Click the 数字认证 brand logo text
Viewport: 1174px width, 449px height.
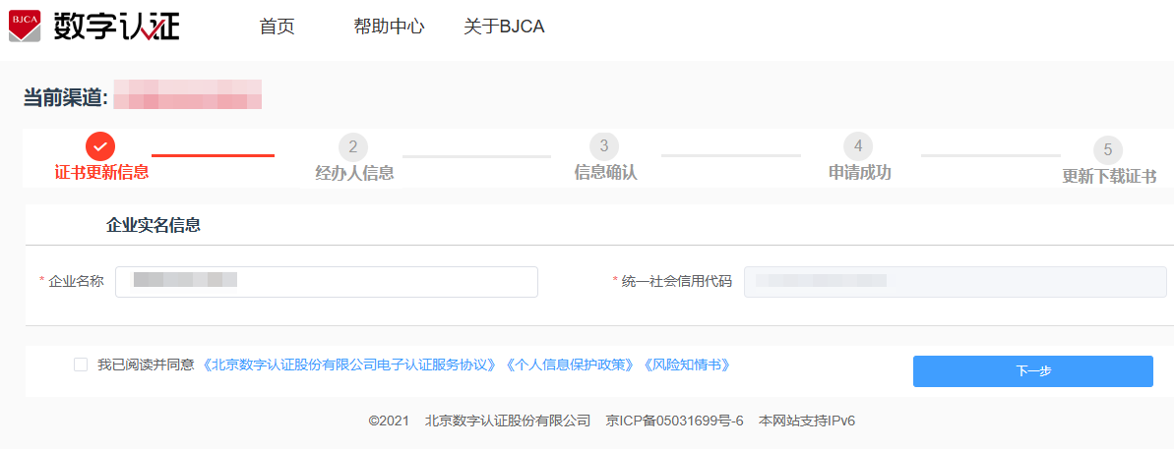[x=117, y=27]
